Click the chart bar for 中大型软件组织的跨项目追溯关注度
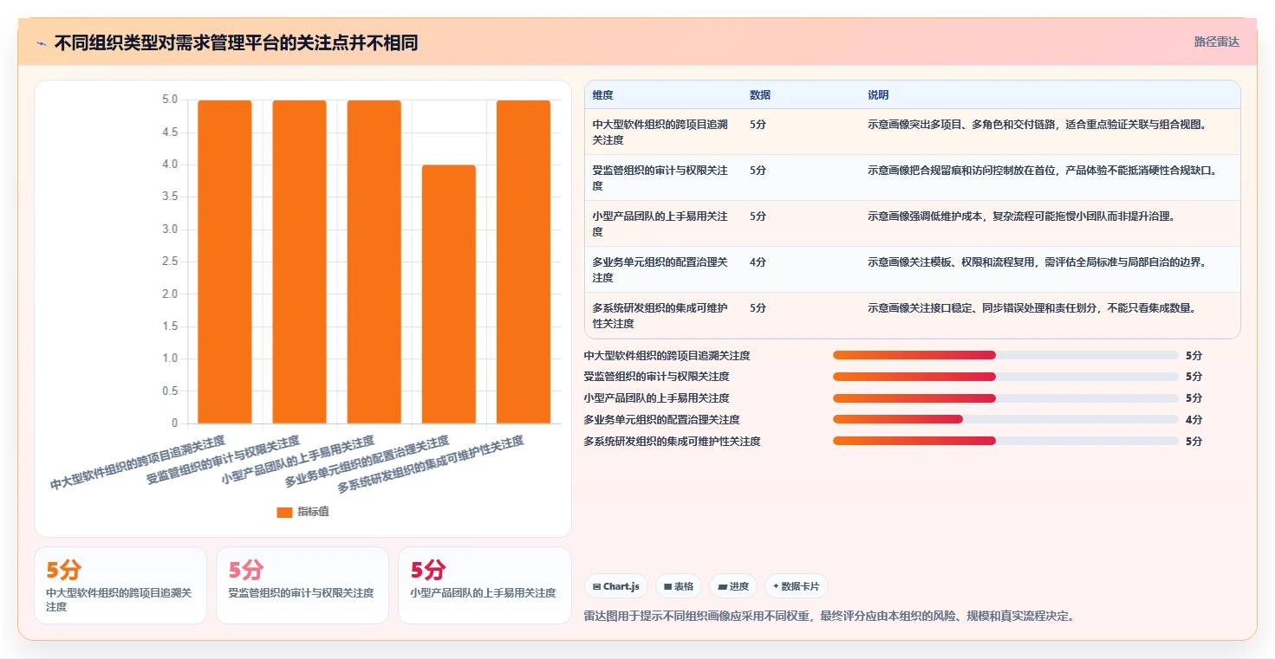The image size is (1275, 659). tap(224, 262)
